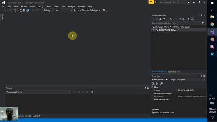Open Local Windows Debugger dropdown arrow
This screenshot has width=217, height=122.
point(99,11)
